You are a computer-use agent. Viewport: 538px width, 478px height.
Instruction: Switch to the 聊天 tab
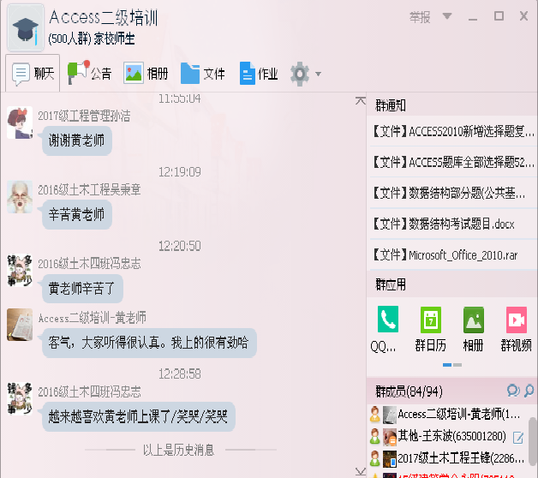point(33,74)
